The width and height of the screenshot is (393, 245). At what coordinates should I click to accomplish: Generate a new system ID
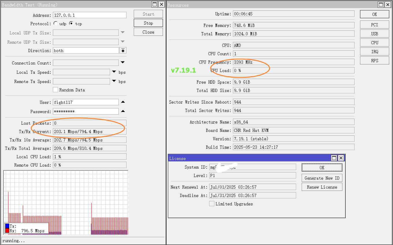[322, 178]
